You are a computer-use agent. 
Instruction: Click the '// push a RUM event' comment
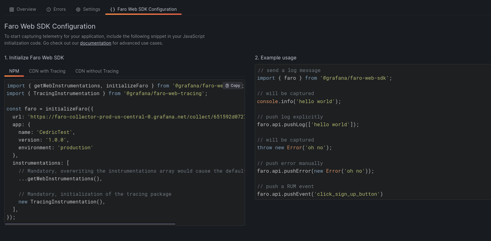coord(286,187)
